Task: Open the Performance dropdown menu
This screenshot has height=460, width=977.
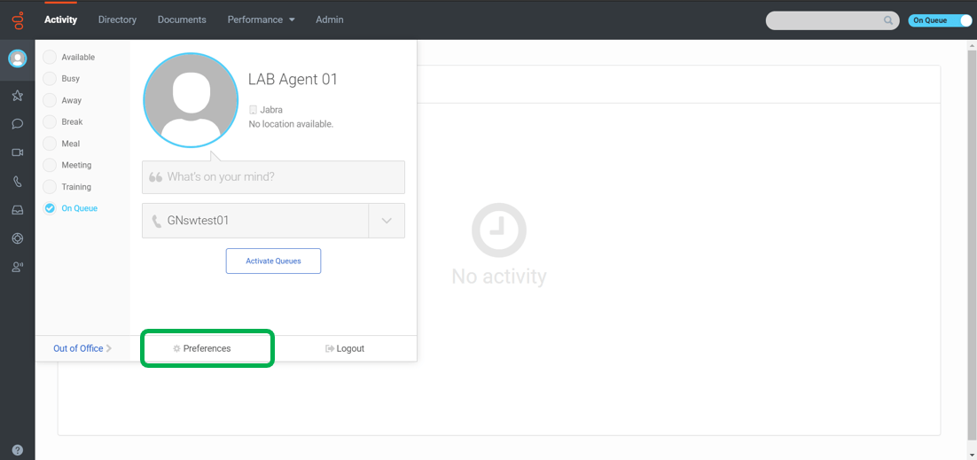Action: tap(261, 19)
